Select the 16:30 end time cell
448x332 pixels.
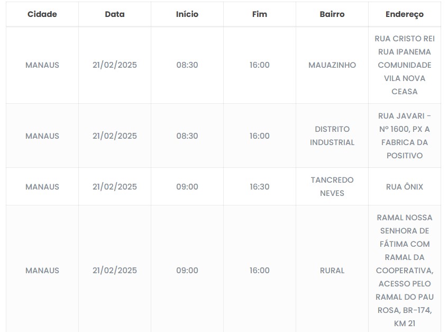tap(260, 187)
